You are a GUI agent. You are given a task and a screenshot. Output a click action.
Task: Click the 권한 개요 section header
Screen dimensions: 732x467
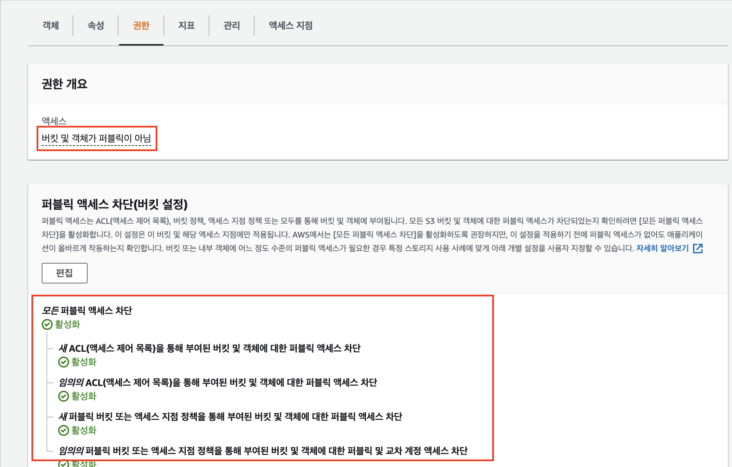click(x=64, y=84)
